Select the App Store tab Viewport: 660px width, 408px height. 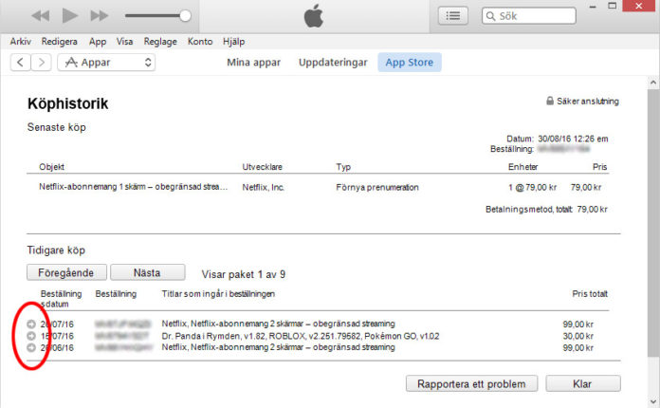(x=410, y=63)
